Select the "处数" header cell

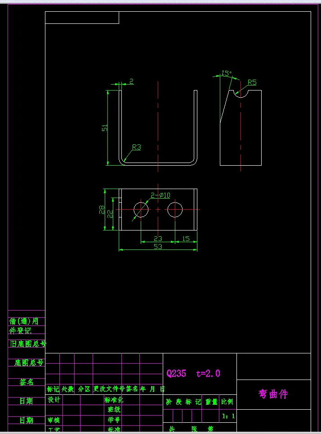[67, 389]
